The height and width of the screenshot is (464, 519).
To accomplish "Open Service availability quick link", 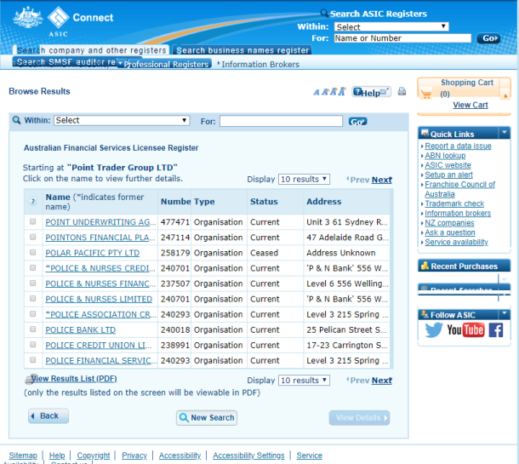I will coord(456,242).
